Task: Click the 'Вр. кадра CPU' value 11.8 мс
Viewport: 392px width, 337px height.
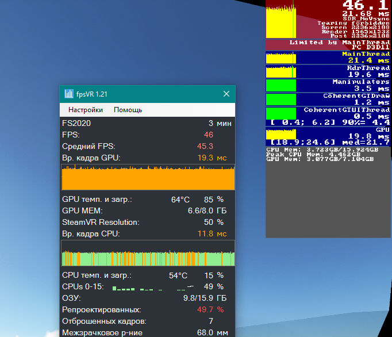Action: click(212, 233)
